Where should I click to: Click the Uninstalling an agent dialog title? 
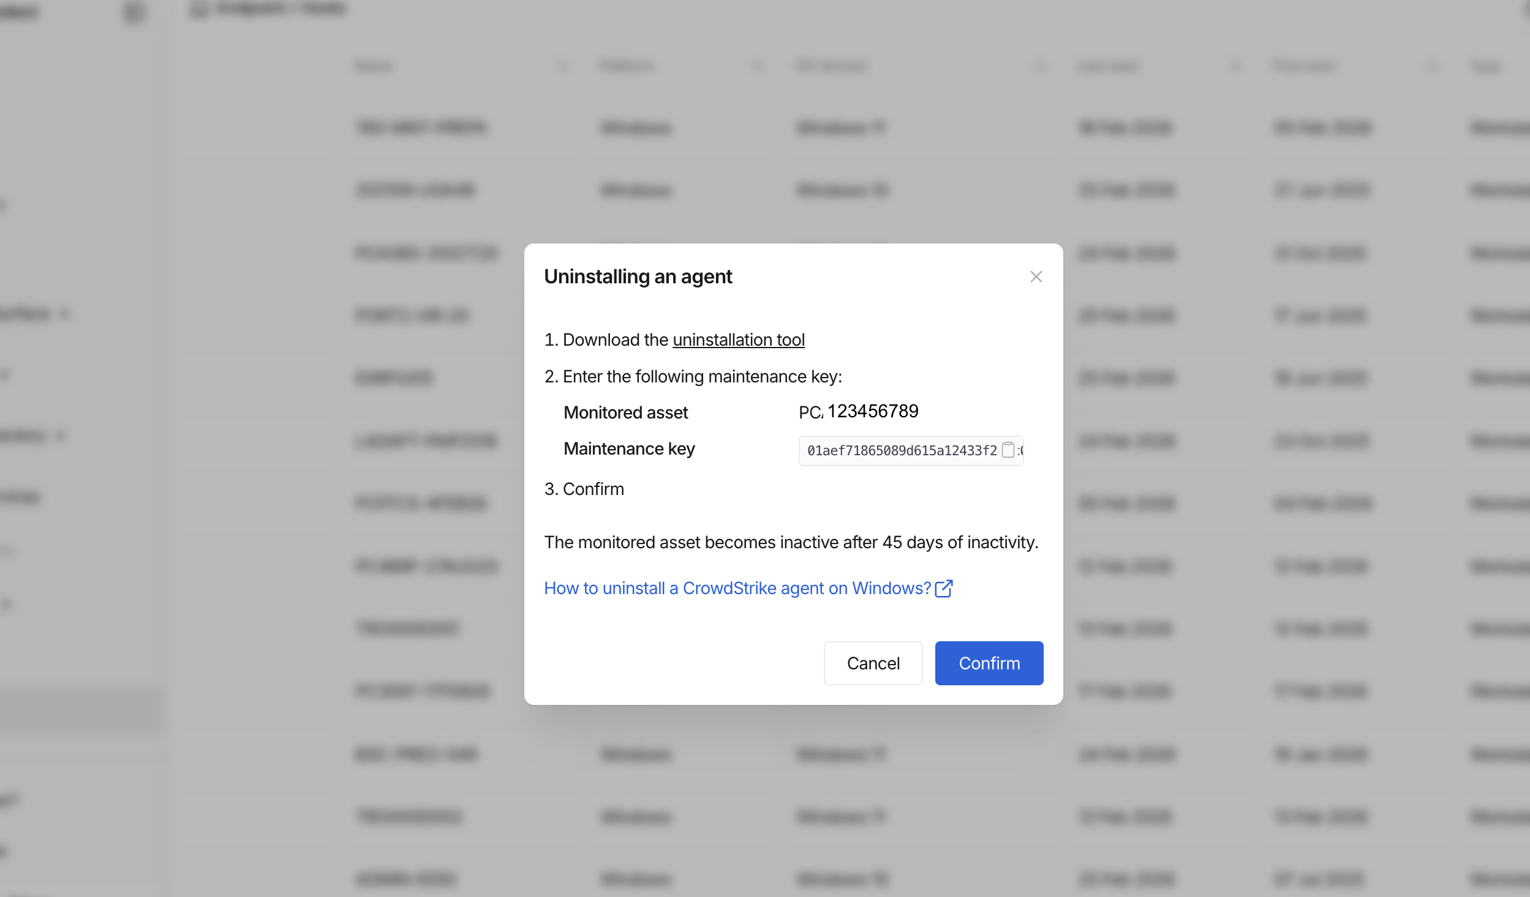tap(638, 277)
